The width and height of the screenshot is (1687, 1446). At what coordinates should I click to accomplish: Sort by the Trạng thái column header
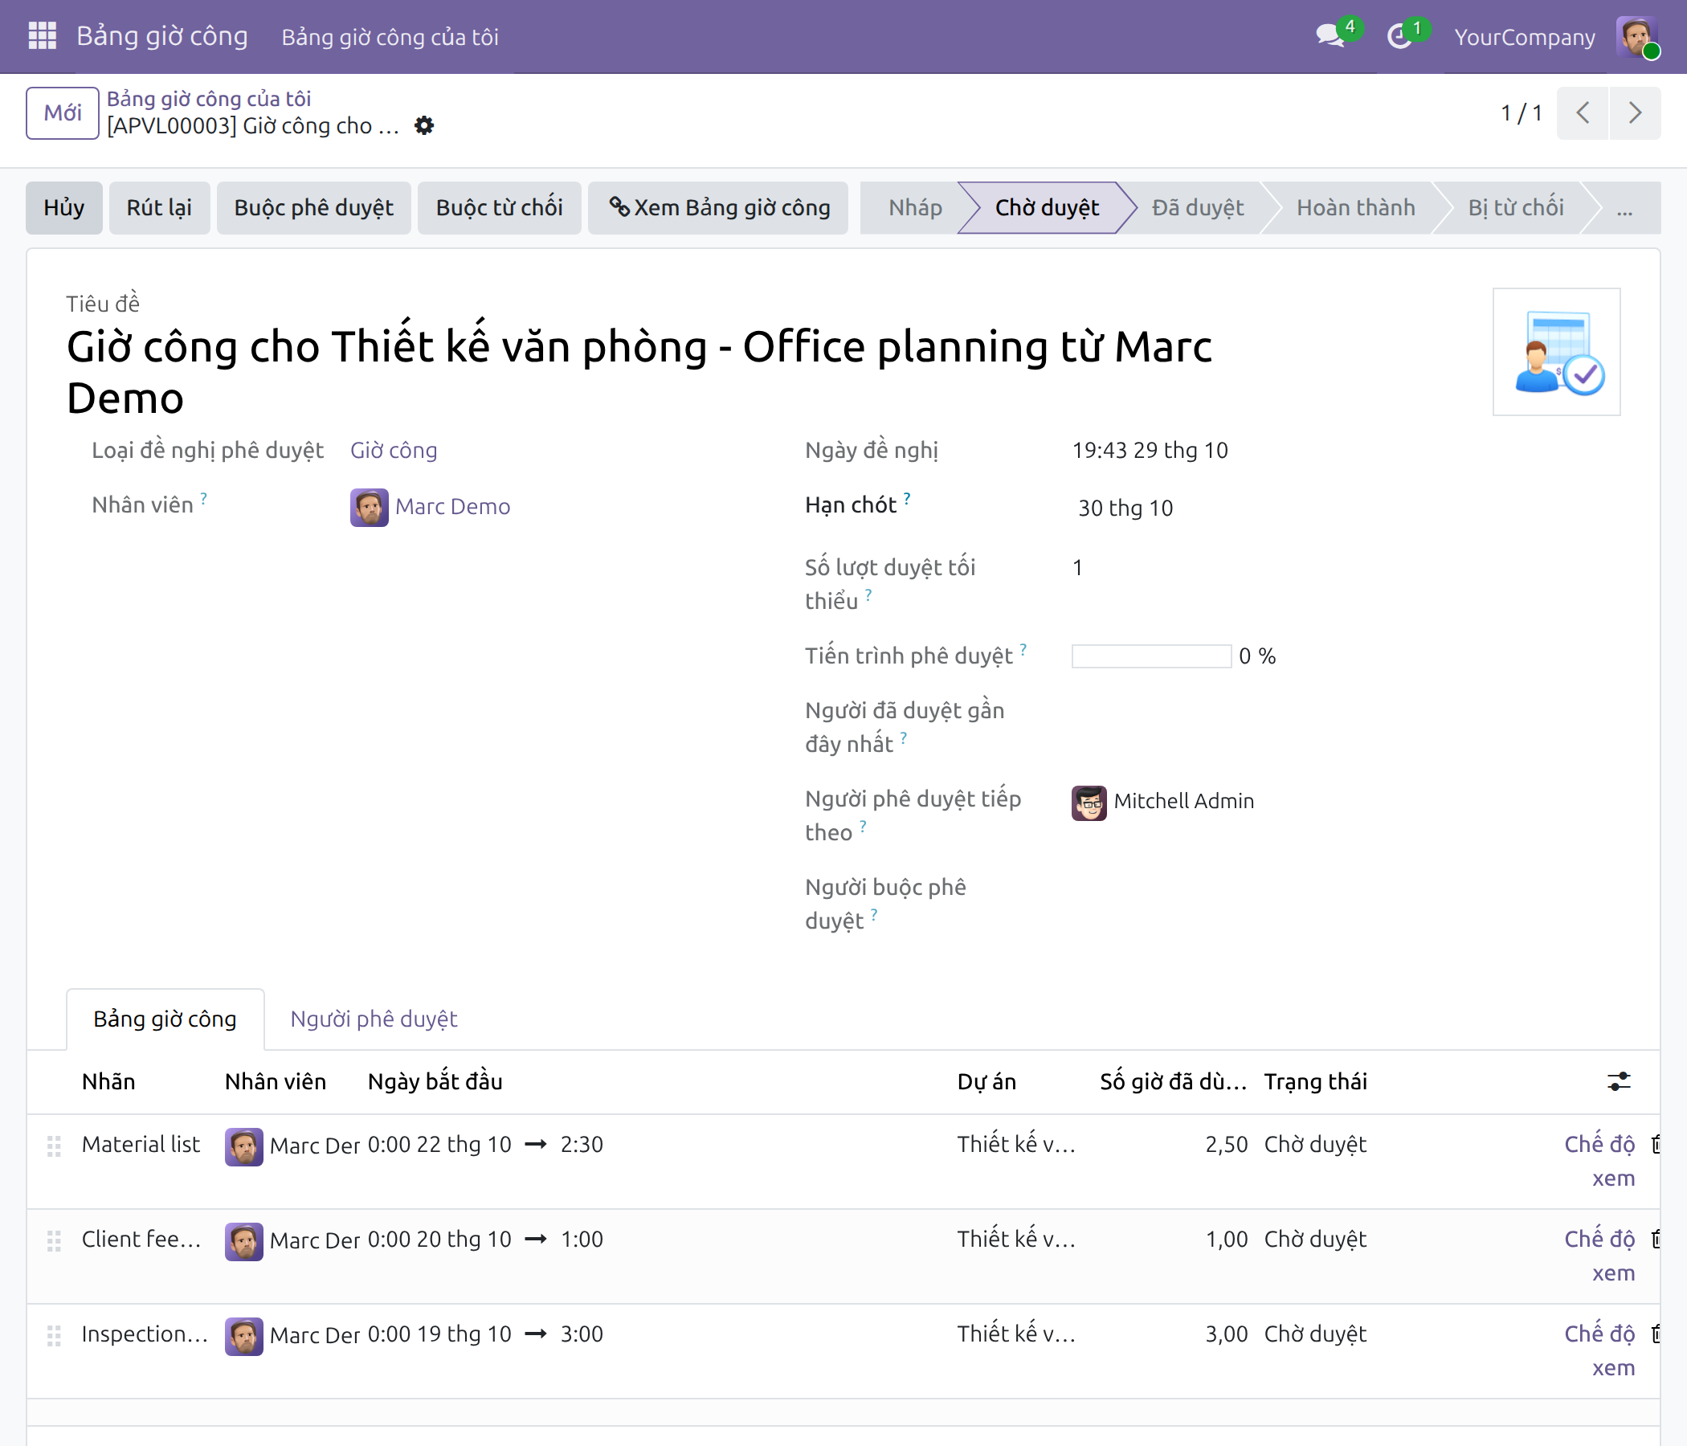point(1315,1081)
